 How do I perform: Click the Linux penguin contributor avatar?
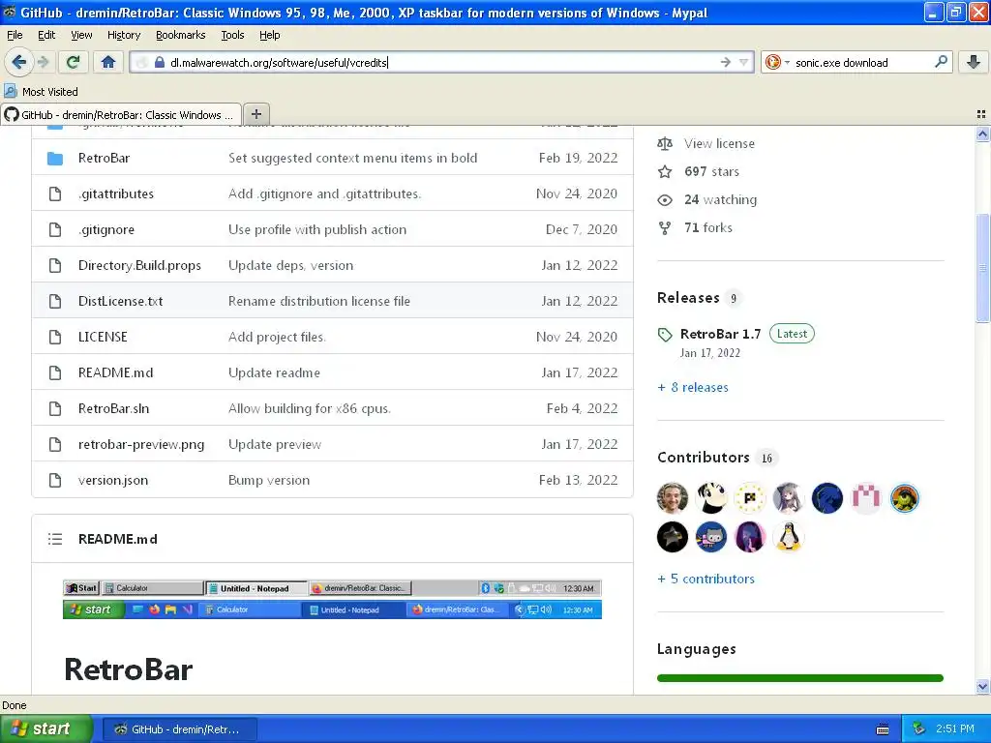click(x=788, y=537)
